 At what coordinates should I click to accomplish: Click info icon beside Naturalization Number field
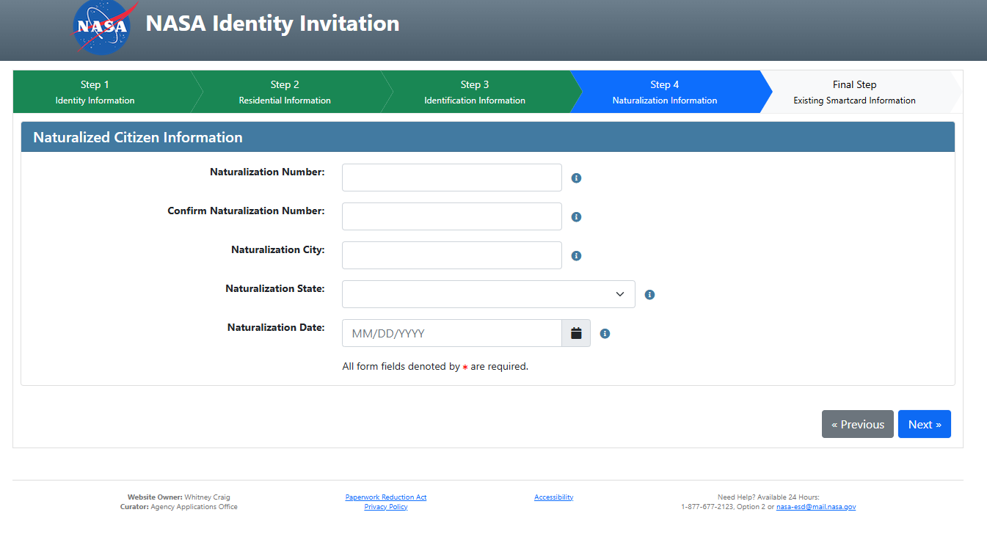tap(576, 178)
